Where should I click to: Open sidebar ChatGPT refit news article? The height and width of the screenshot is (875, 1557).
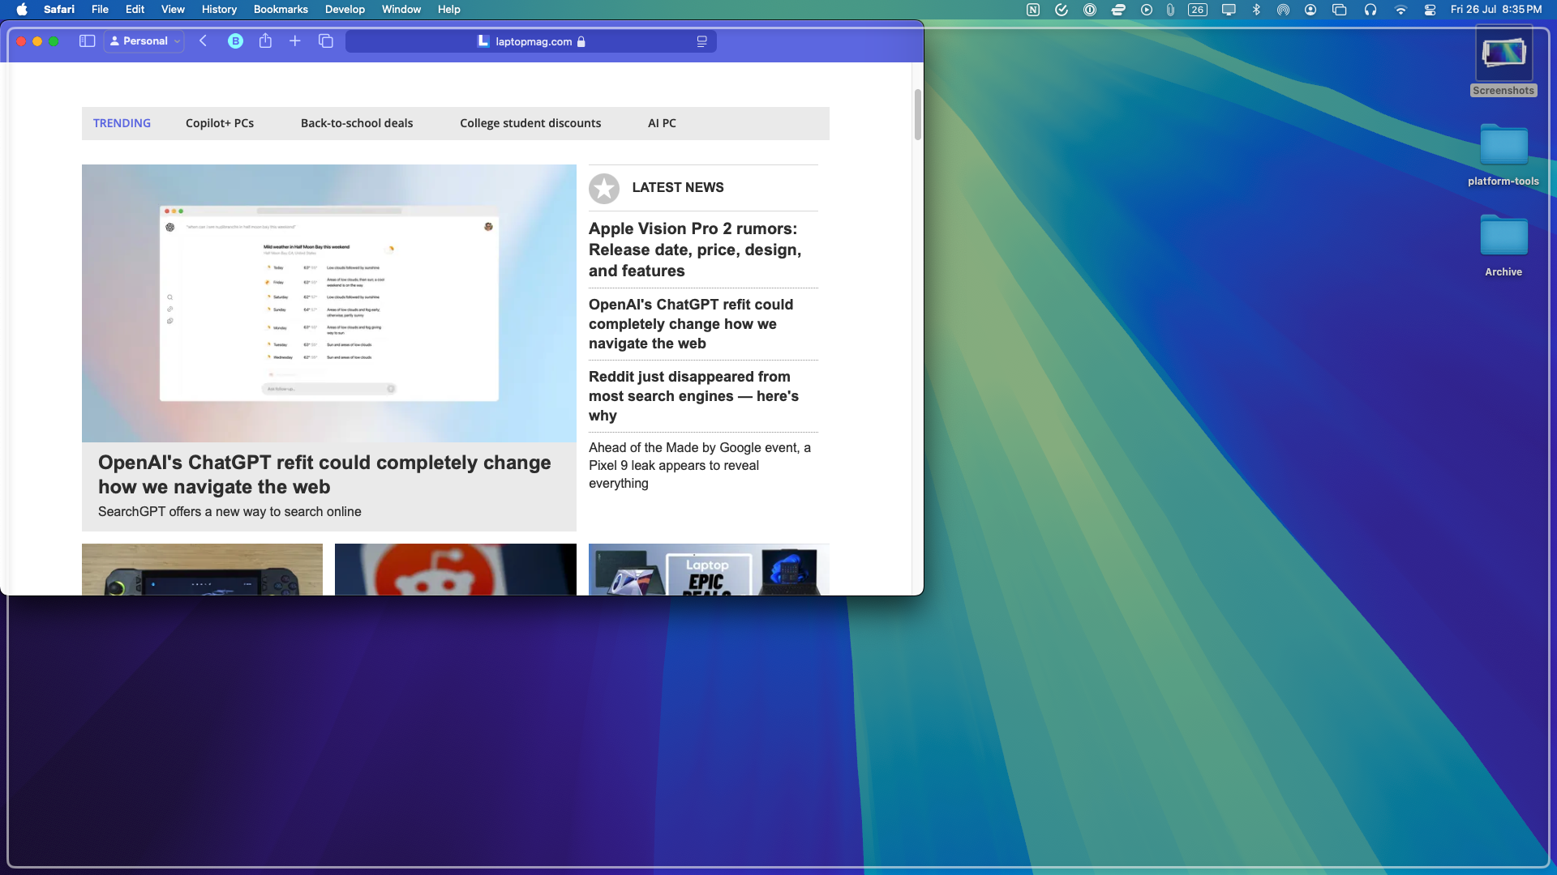point(691,324)
